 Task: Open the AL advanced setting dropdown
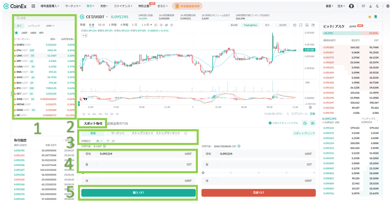[x=99, y=141]
